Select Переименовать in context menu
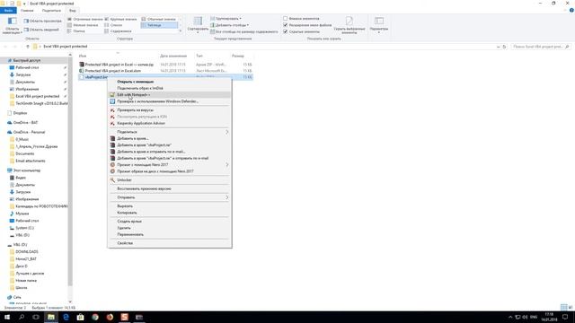 170,234
